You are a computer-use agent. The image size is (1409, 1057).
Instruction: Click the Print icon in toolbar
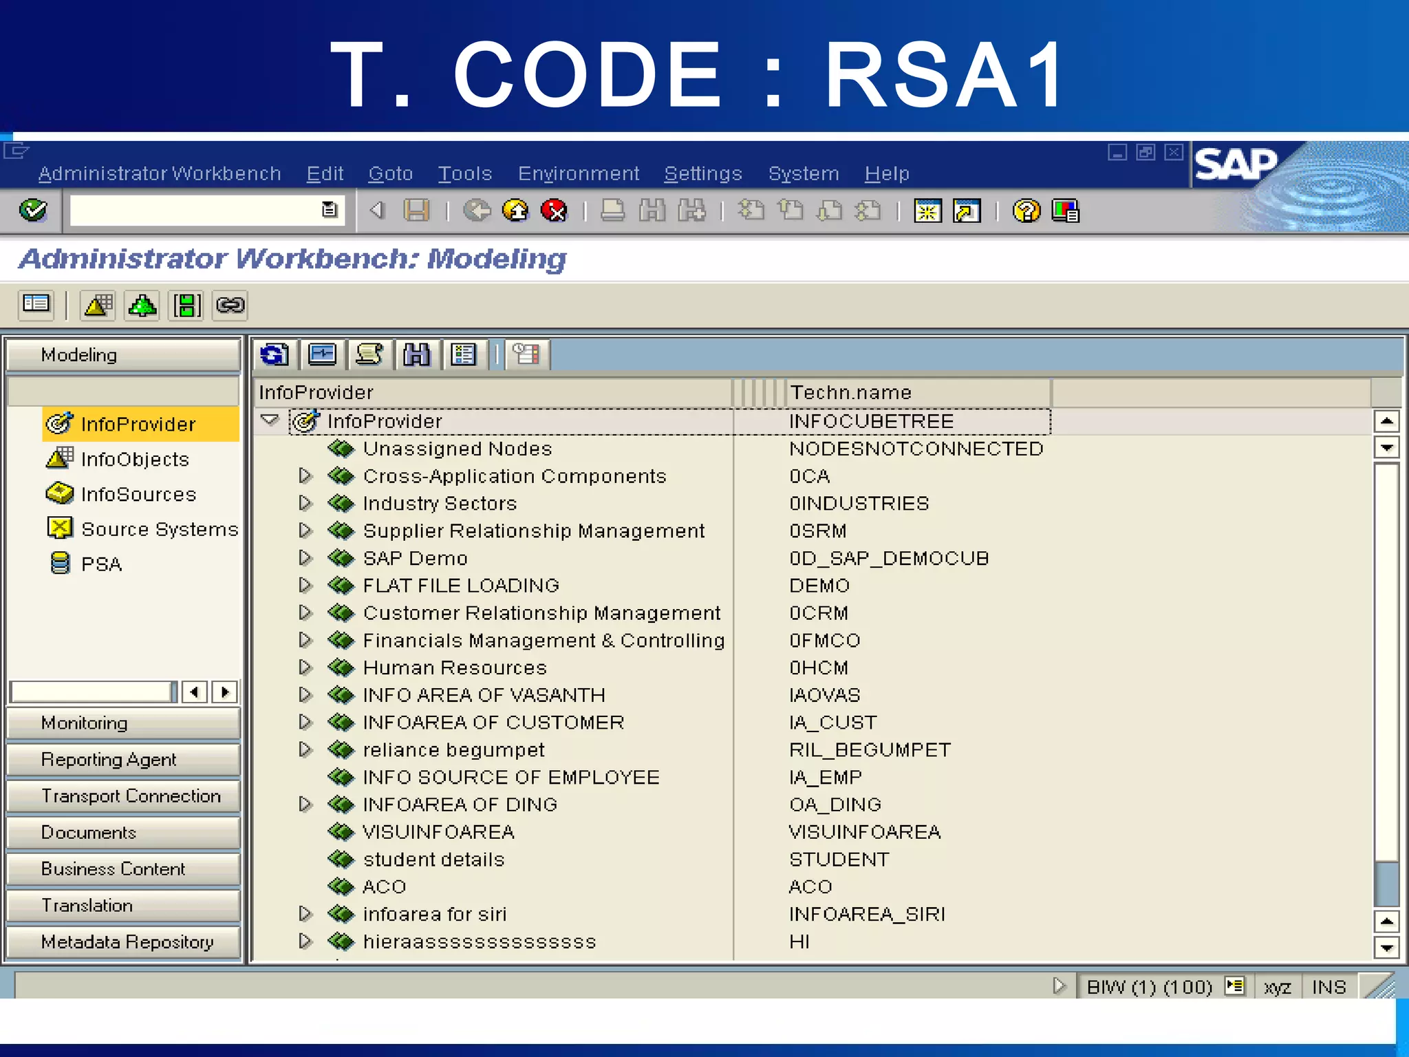click(x=612, y=211)
